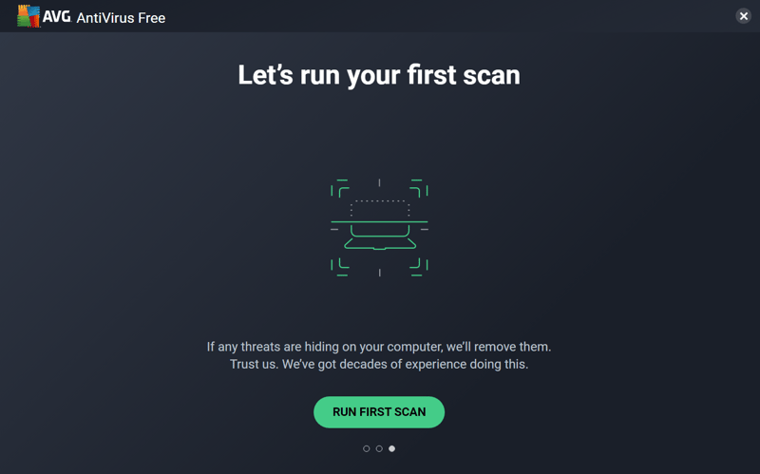Select the filled third pagination dot
This screenshot has width=760, height=474.
pos(391,448)
